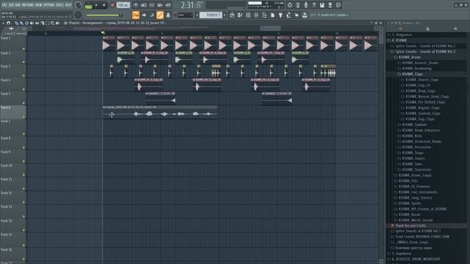Click the note/brush toolbar icon
This screenshot has height=264, width=470.
pyautogui.click(x=152, y=15)
